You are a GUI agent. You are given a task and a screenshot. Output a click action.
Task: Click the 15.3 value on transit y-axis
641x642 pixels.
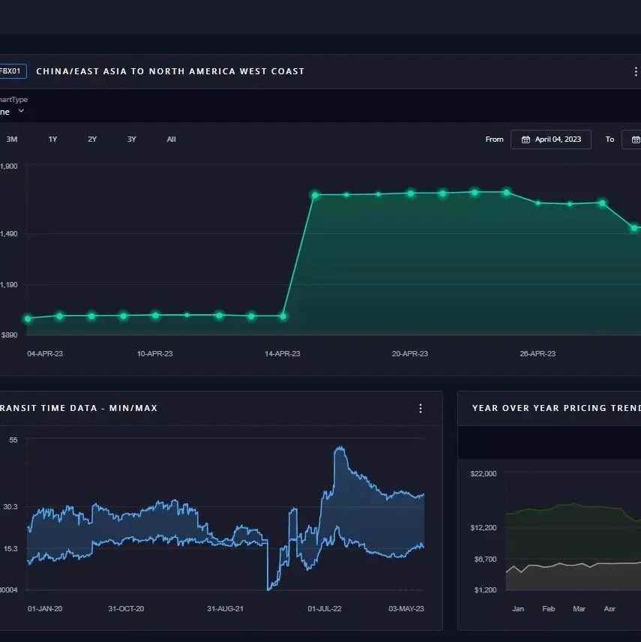[x=10, y=549]
